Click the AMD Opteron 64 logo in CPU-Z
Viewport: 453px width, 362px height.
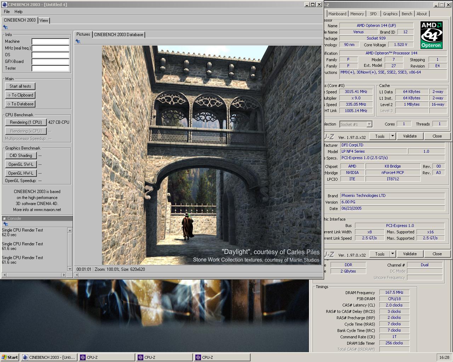pos(431,35)
